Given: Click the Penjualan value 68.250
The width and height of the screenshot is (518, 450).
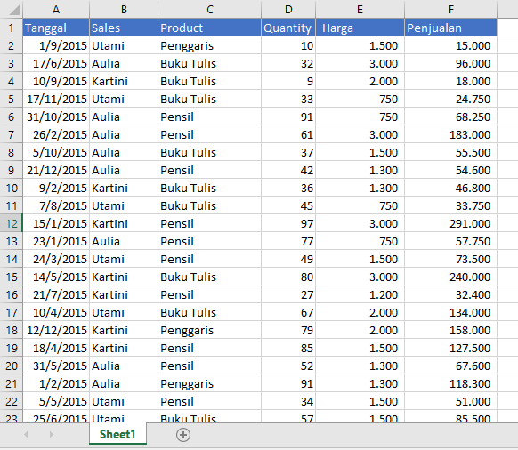Looking at the screenshot, I should [x=451, y=117].
